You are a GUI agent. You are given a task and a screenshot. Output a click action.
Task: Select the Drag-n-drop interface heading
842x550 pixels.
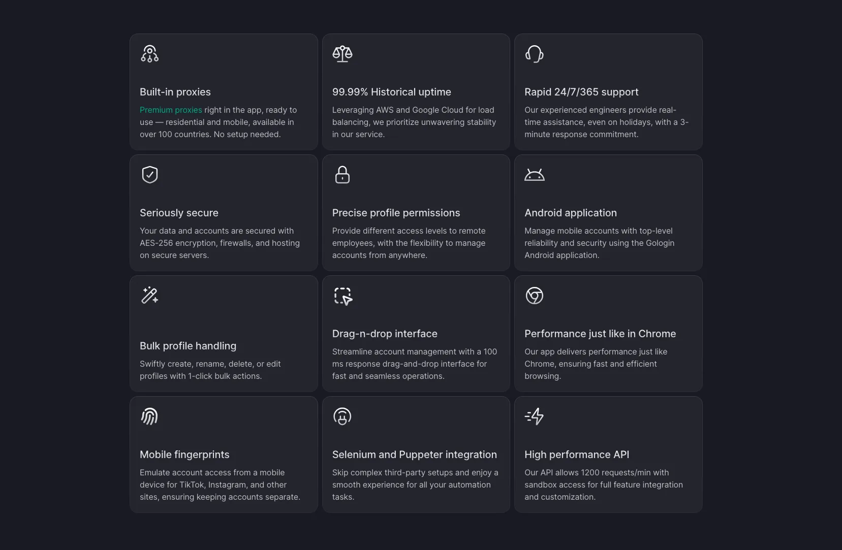tap(385, 334)
